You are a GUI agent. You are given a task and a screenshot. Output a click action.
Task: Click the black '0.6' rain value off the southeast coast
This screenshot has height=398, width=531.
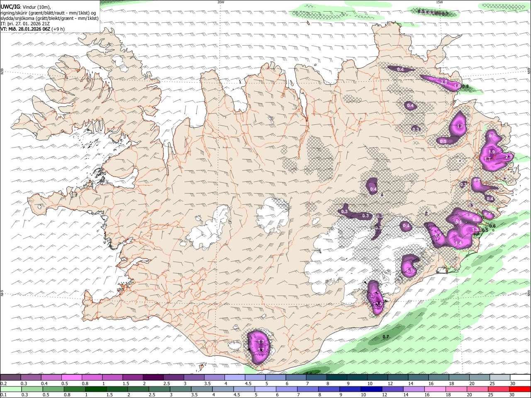click(x=492, y=226)
